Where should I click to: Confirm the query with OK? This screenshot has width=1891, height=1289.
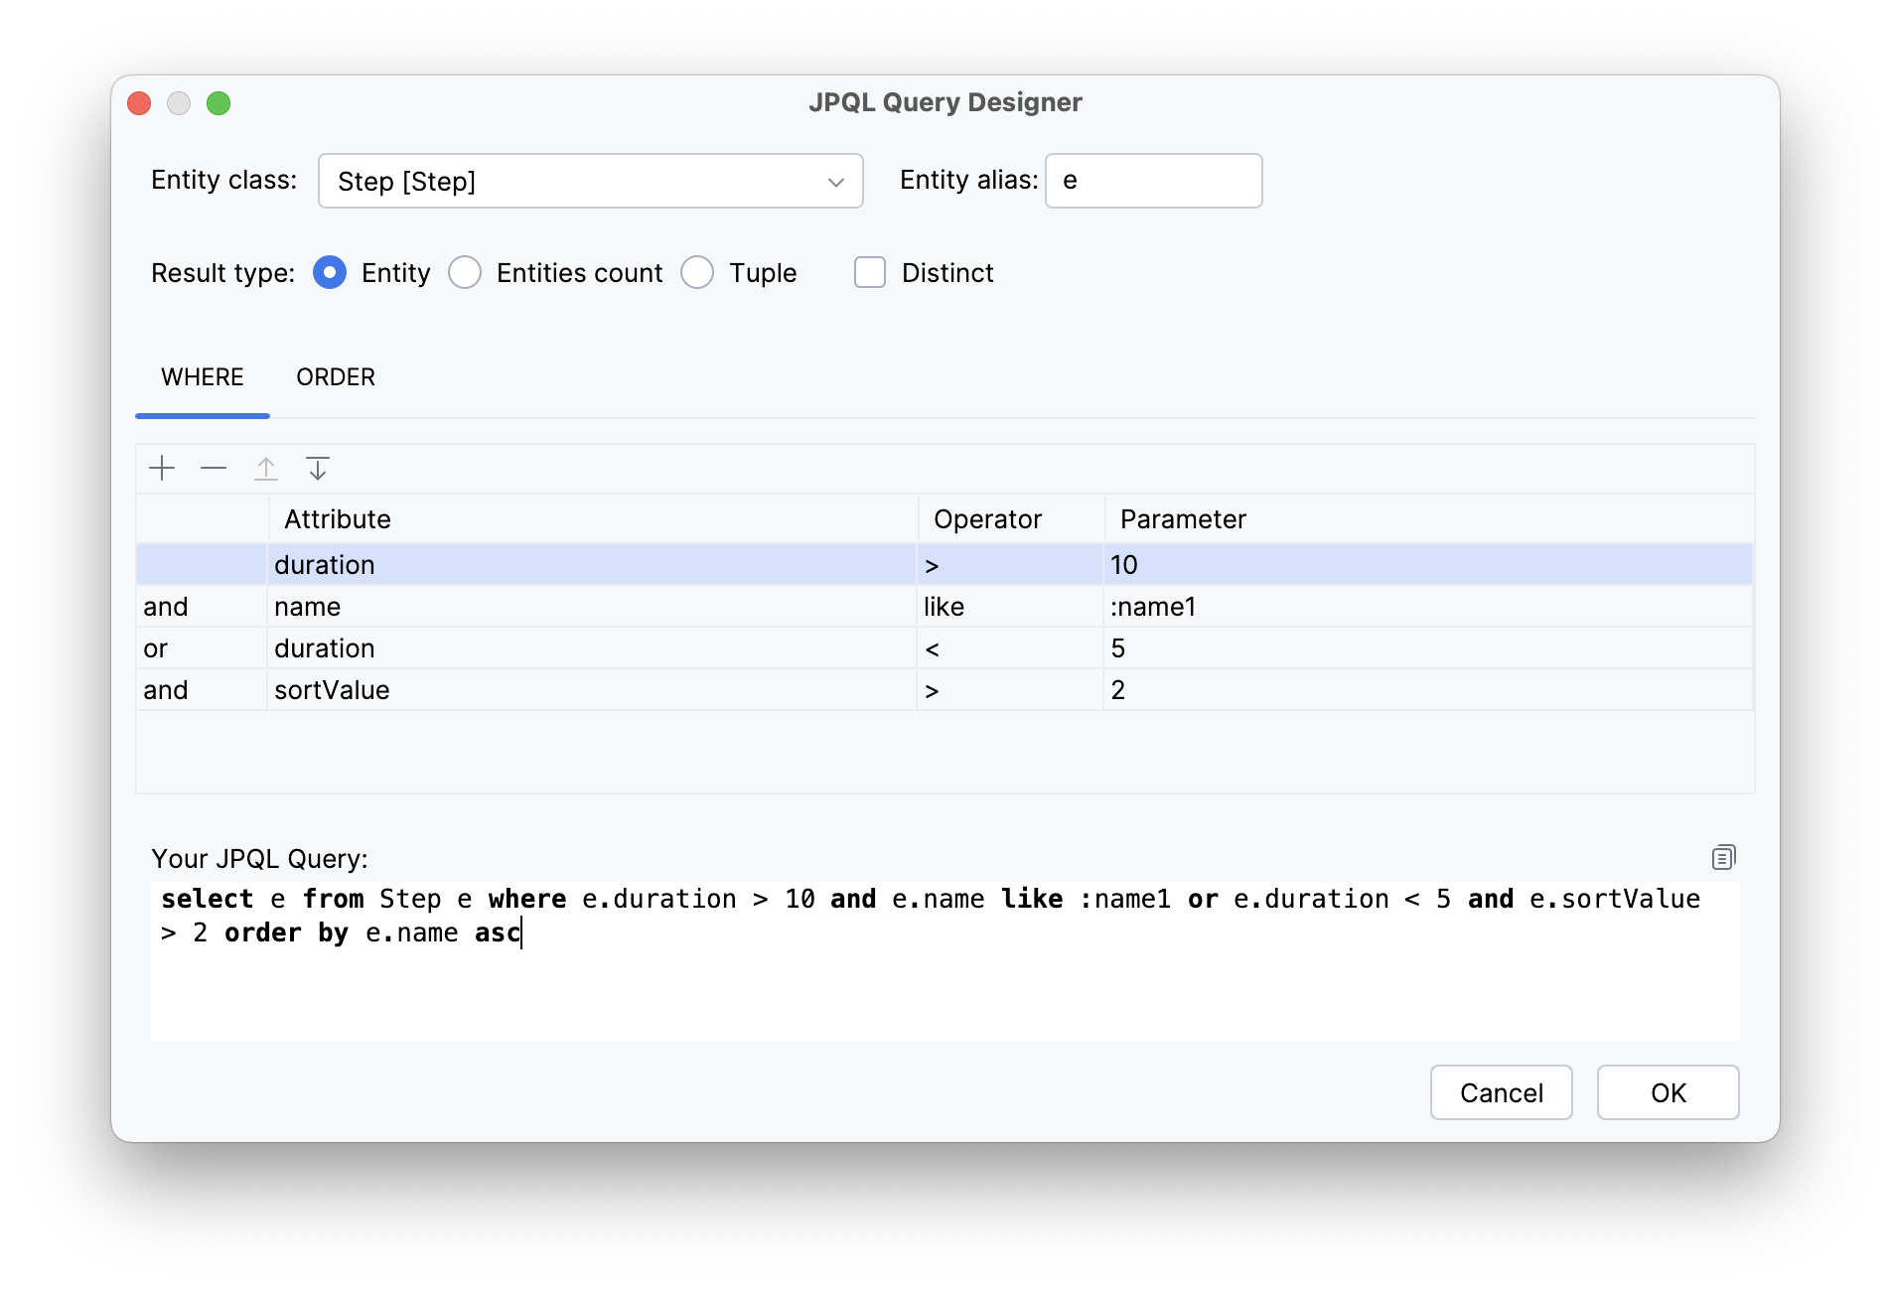[x=1667, y=1092]
